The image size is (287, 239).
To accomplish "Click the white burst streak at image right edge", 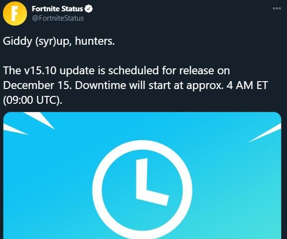I will click(x=265, y=133).
